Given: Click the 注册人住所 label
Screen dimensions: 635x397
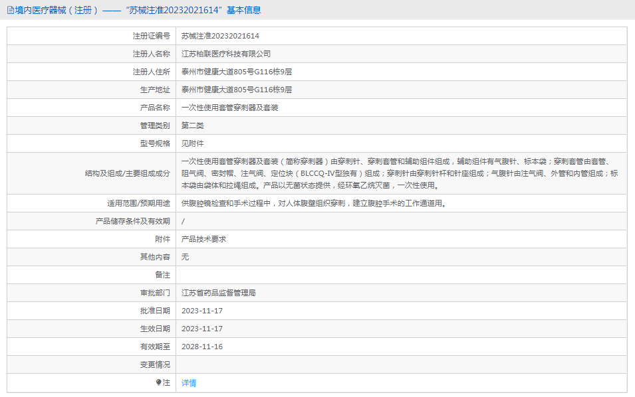Looking at the screenshot, I should [152, 72].
